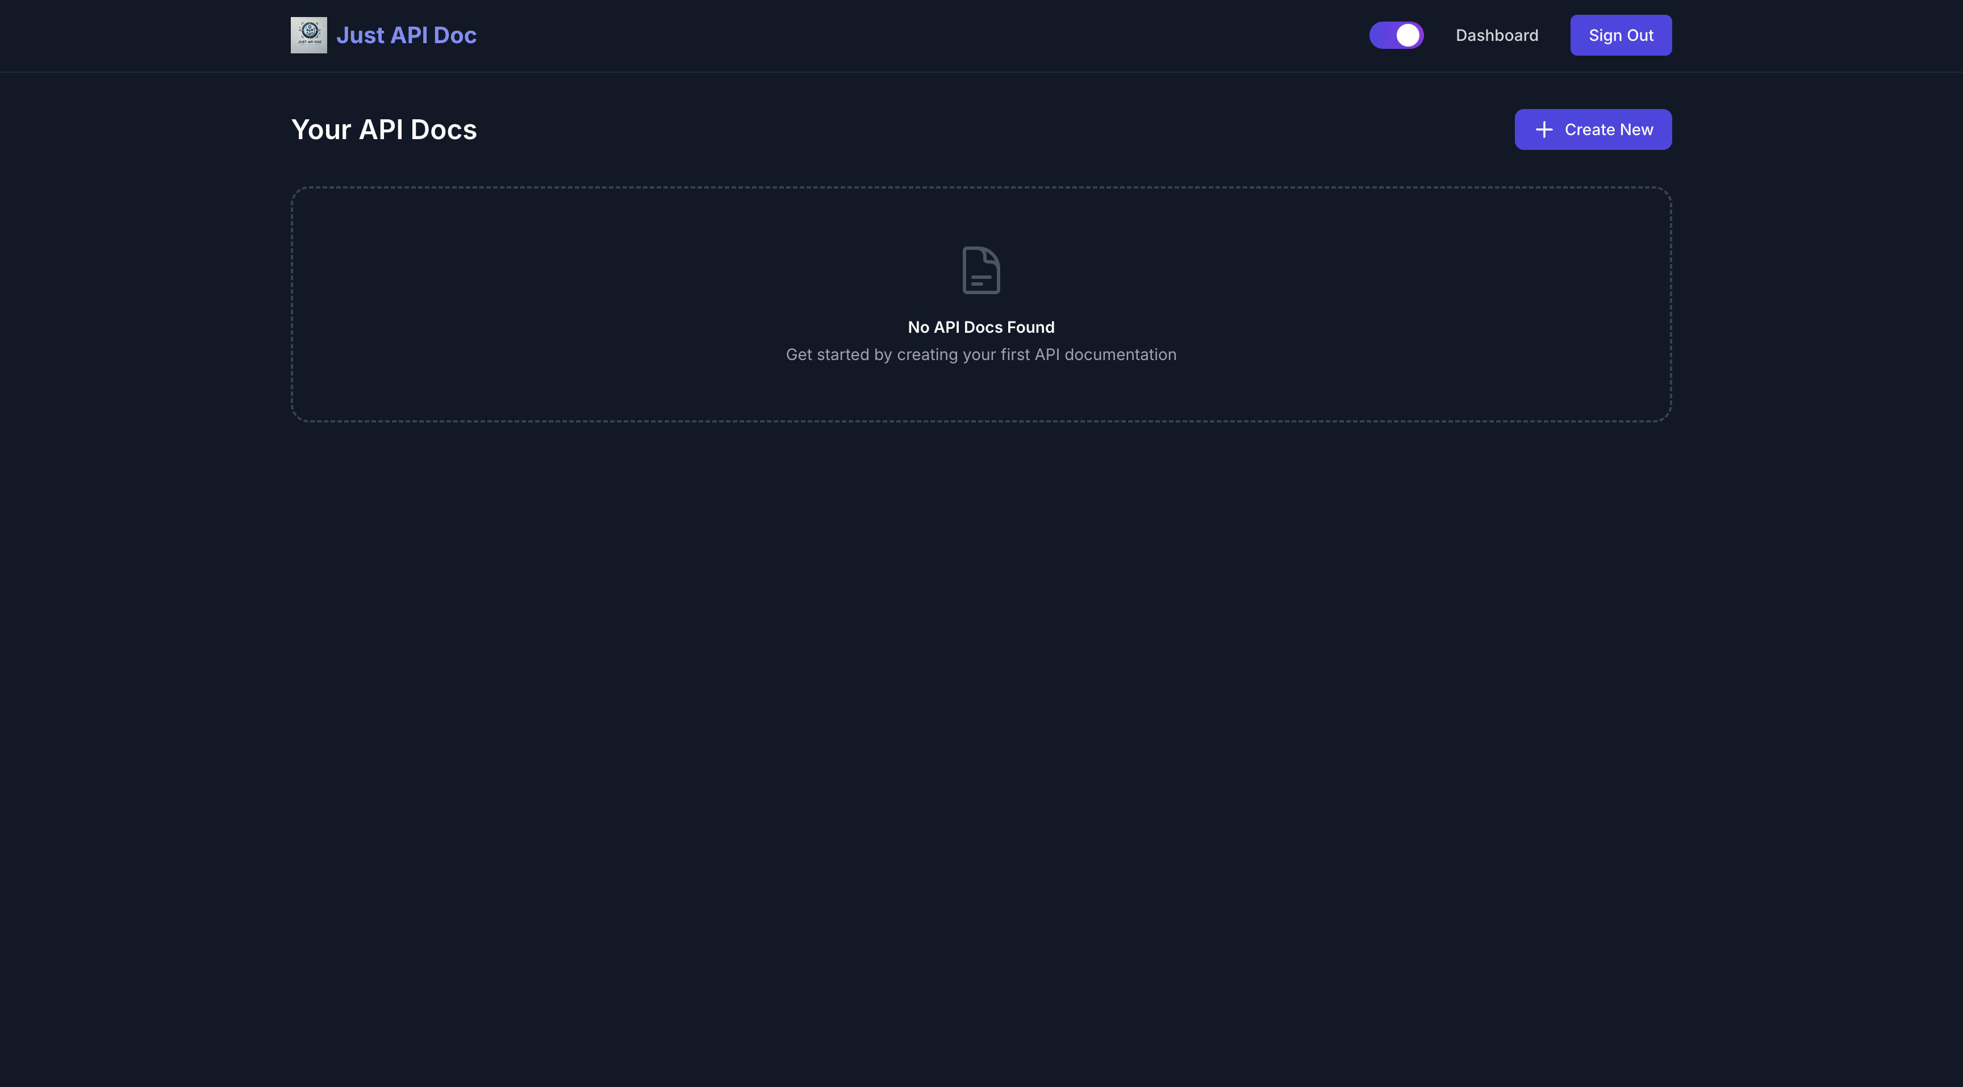Click the plus icon in Create New
This screenshot has height=1087, width=1963.
pyautogui.click(x=1544, y=129)
